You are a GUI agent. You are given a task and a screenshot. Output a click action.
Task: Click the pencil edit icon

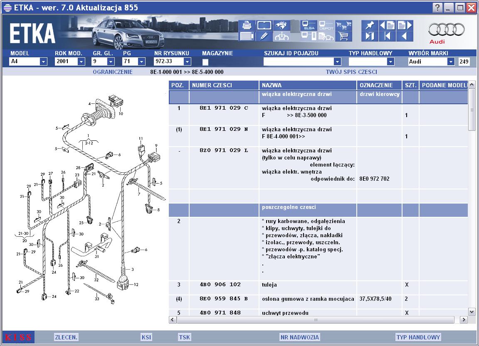tap(264, 36)
